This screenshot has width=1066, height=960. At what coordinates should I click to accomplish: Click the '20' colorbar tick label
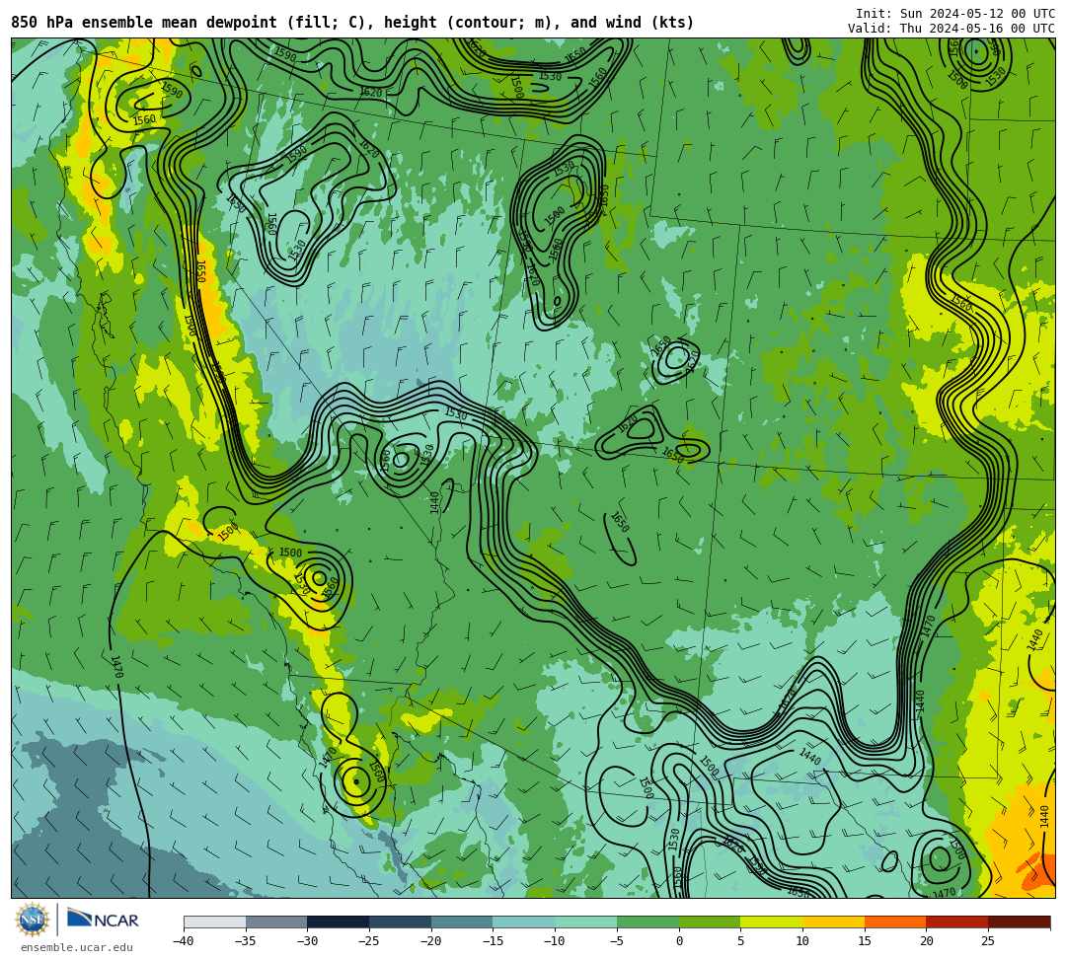[x=927, y=941]
